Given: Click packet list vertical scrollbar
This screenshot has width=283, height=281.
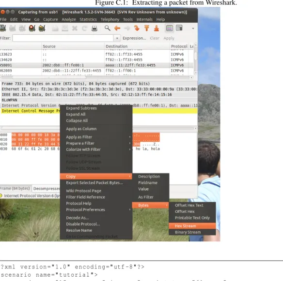Looking at the screenshot, I should click(196, 59).
